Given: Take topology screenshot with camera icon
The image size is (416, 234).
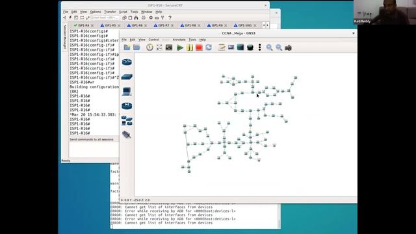Looking at the screenshot, I should coord(288,47).
